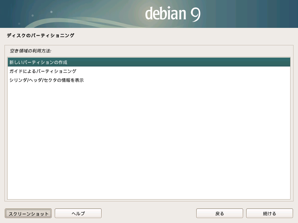The width and height of the screenshot is (298, 223).
Task: Click the ディスクのパーティショニング page title
Action: coord(41,36)
